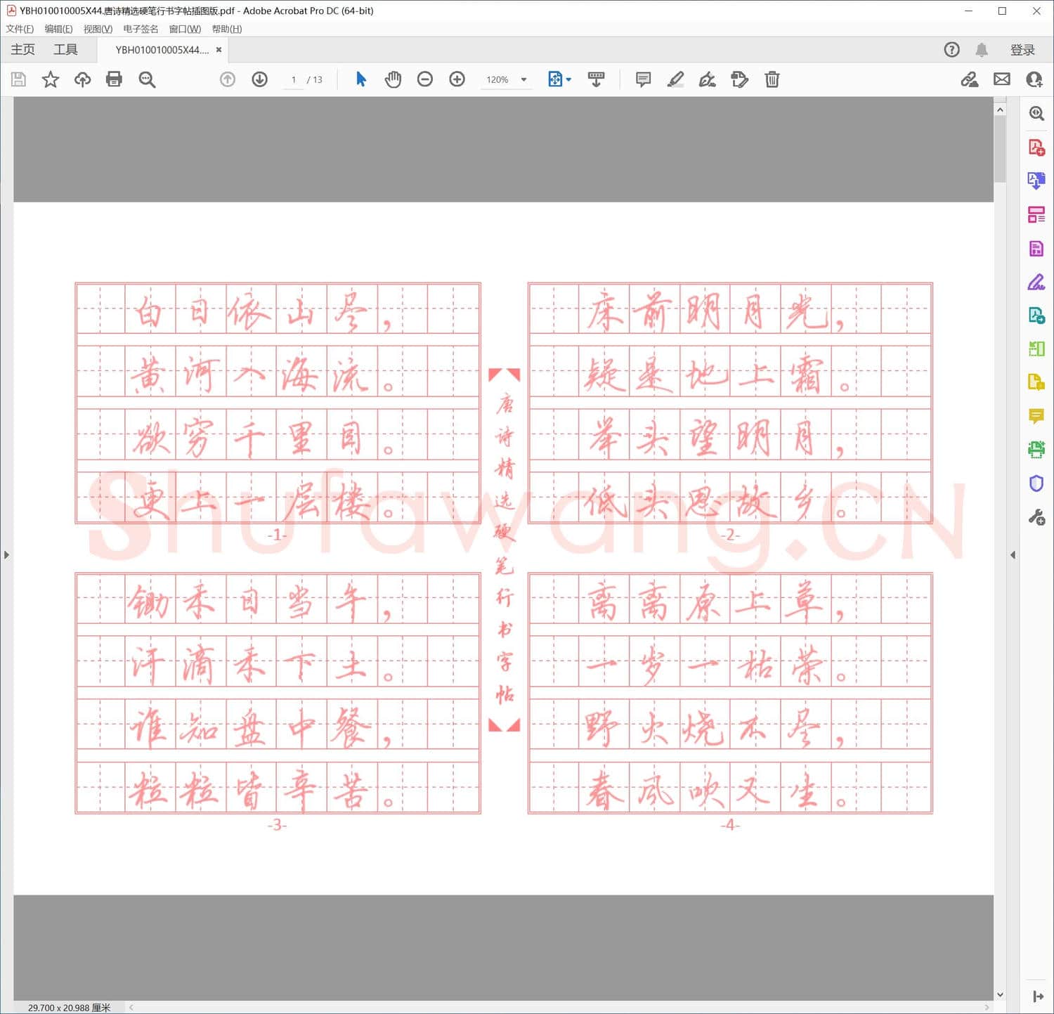Collapse the right tools pane arrow
Image resolution: width=1054 pixels, height=1014 pixels.
tap(1013, 555)
